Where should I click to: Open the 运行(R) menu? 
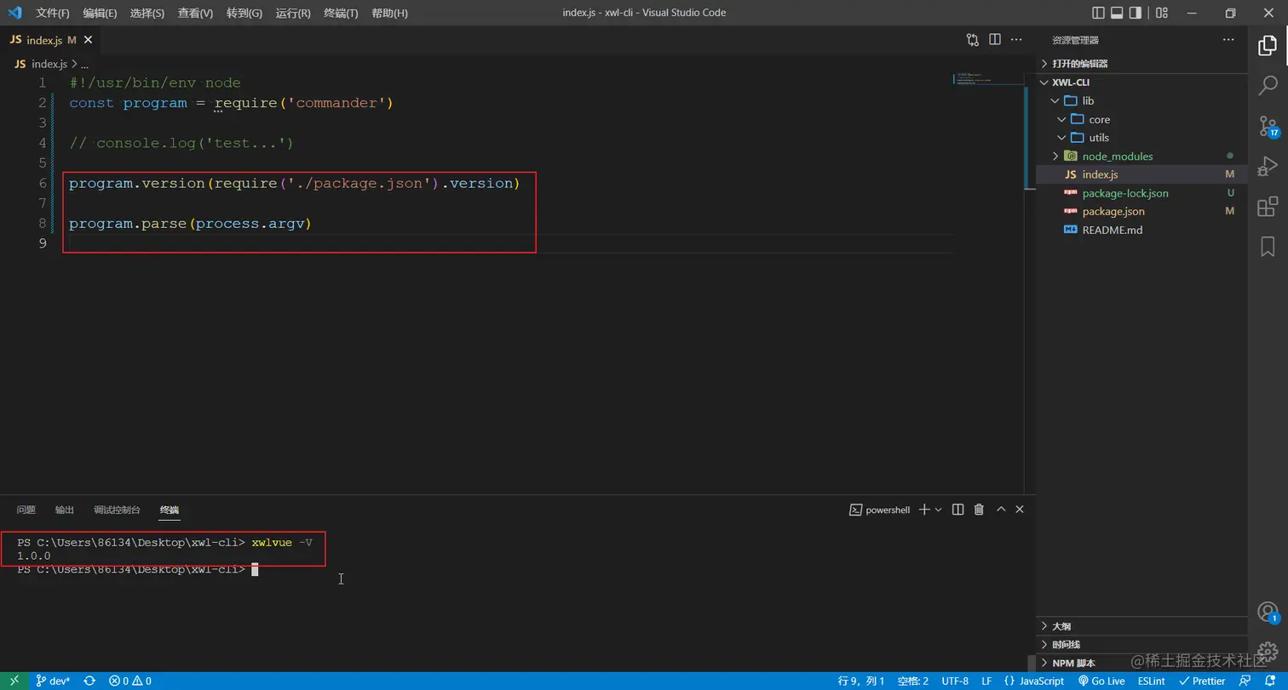point(293,13)
